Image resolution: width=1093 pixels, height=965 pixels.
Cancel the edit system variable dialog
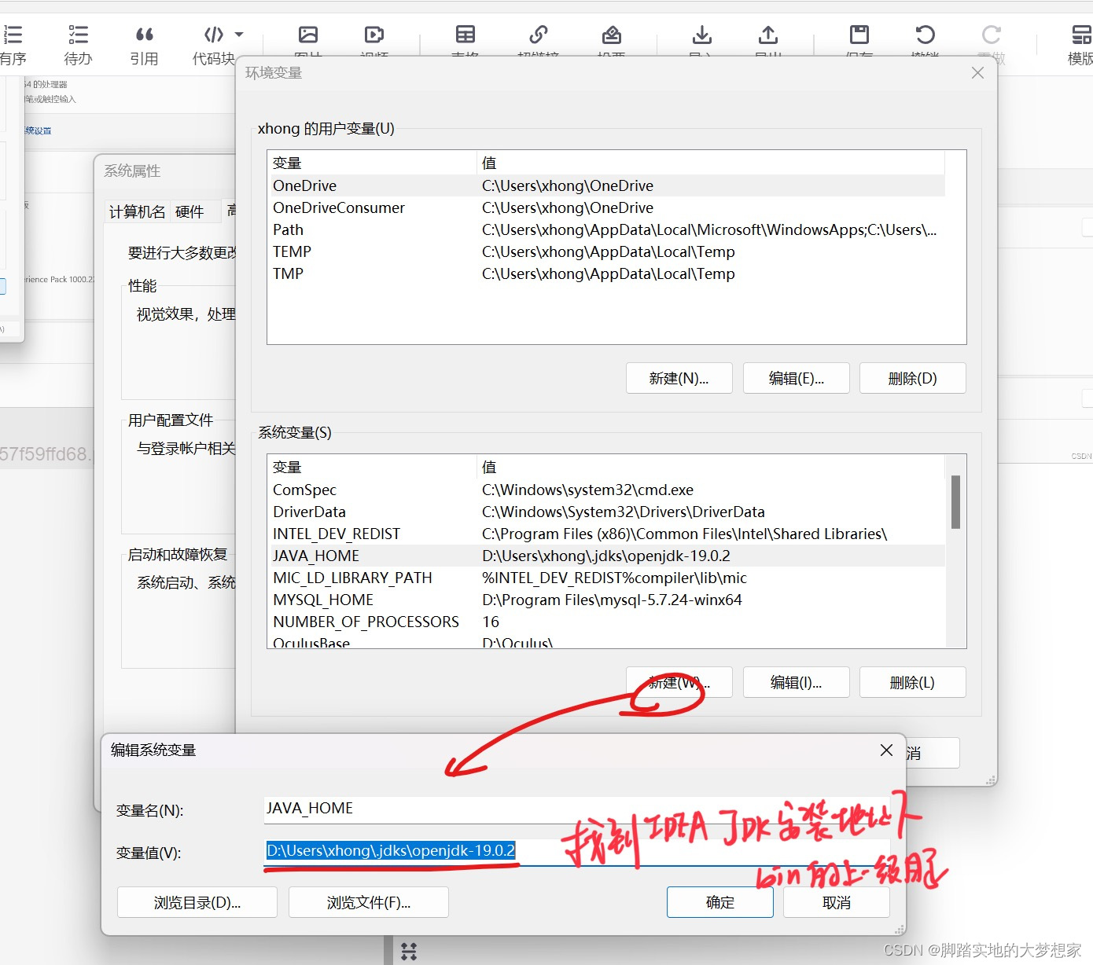point(837,902)
